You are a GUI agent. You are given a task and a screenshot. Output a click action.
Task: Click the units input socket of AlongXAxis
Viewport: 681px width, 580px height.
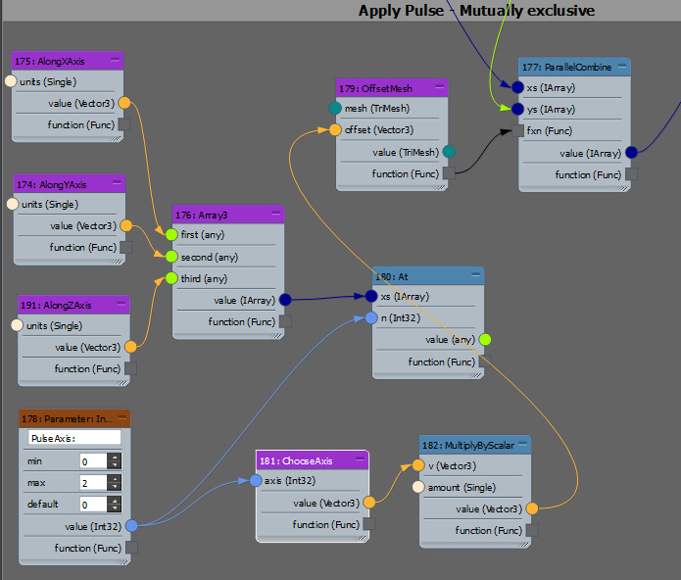point(11,81)
